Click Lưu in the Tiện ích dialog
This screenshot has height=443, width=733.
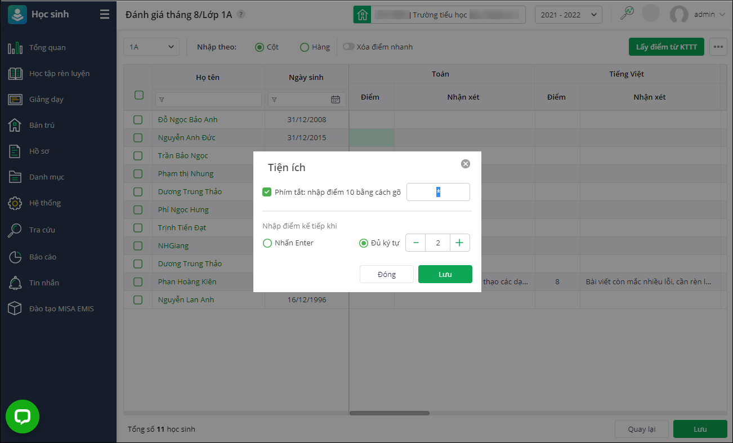click(445, 274)
